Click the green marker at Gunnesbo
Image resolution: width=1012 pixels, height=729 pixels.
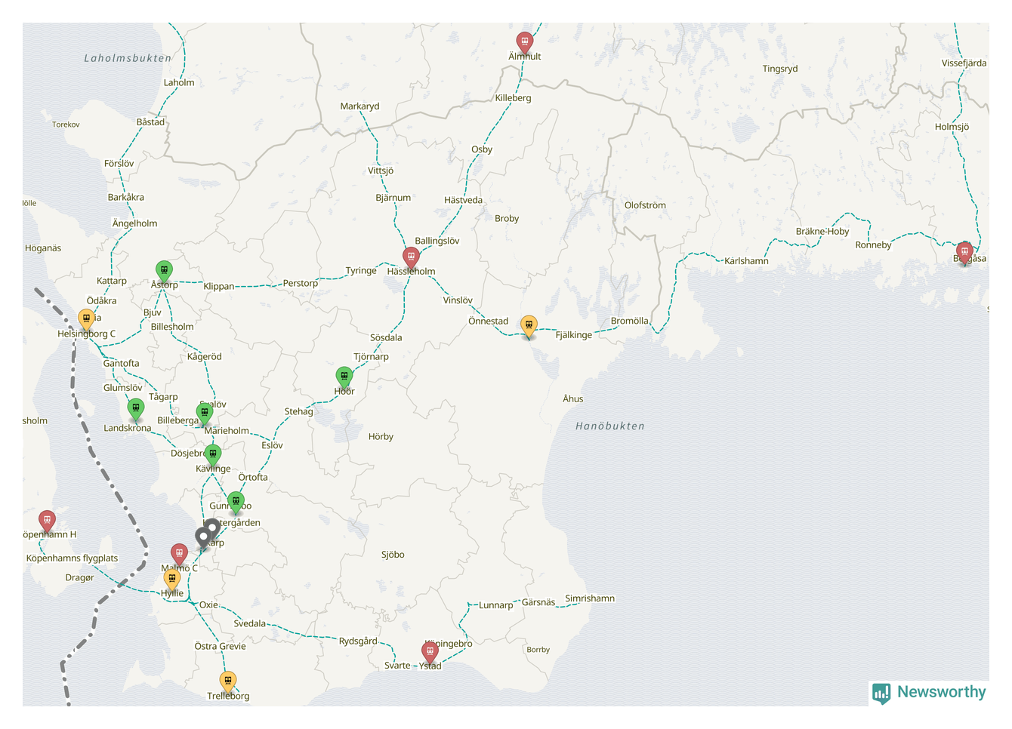pyautogui.click(x=236, y=502)
